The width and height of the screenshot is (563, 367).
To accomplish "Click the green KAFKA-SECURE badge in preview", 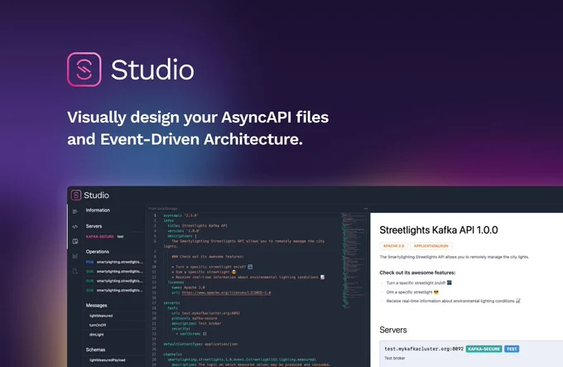I will [484, 349].
